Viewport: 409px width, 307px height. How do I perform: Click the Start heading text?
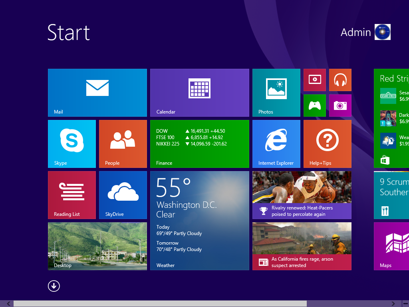coord(69,32)
